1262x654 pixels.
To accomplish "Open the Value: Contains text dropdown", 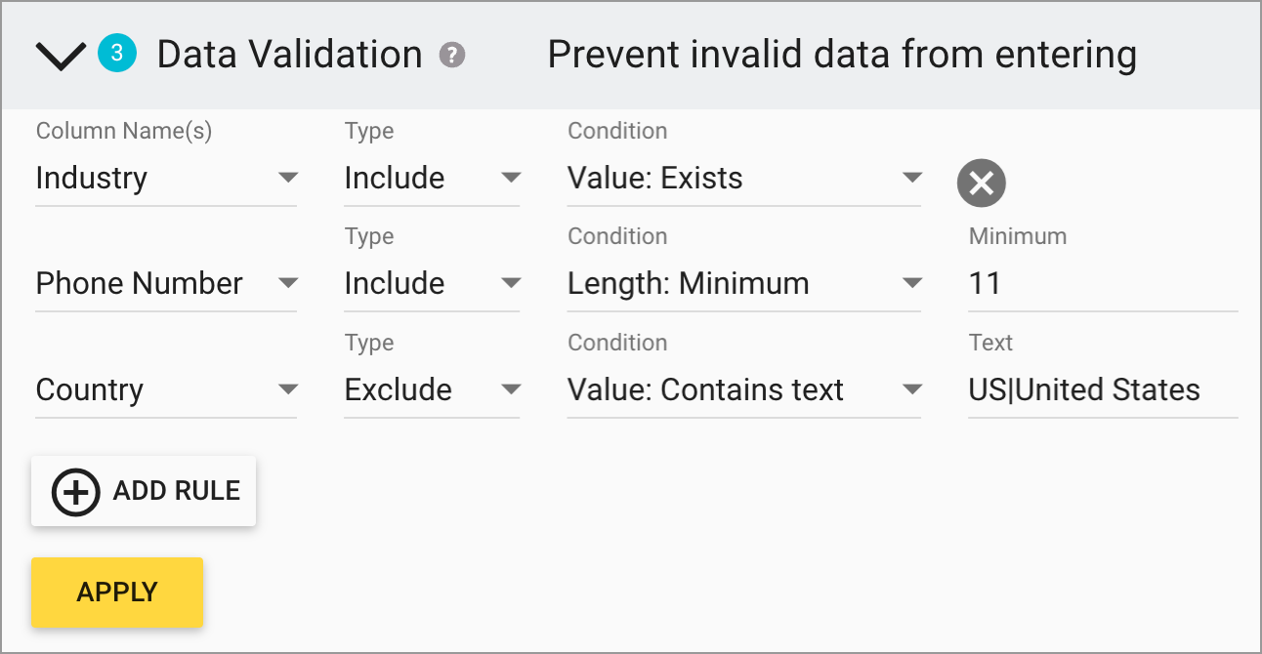I will click(743, 390).
